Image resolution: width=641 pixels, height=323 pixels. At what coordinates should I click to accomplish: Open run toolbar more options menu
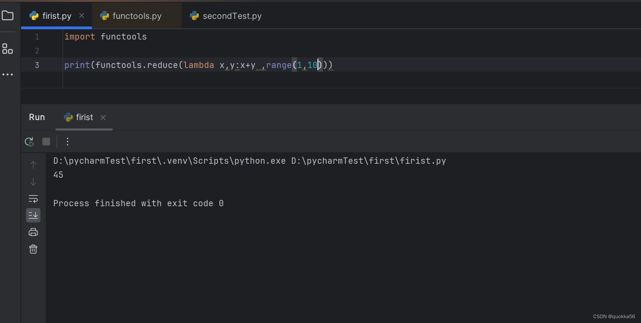coord(68,142)
